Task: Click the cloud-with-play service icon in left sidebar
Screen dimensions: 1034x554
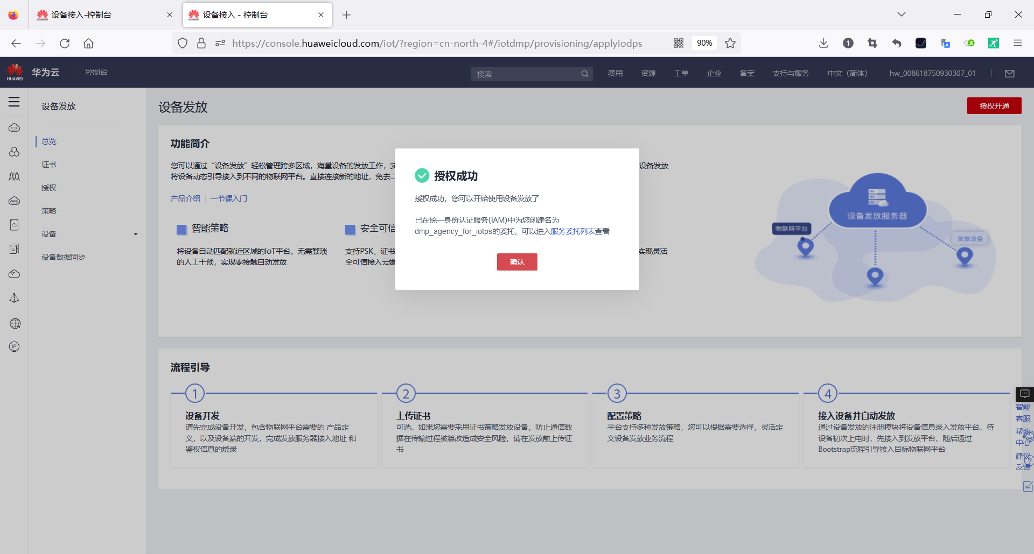Action: click(x=14, y=274)
